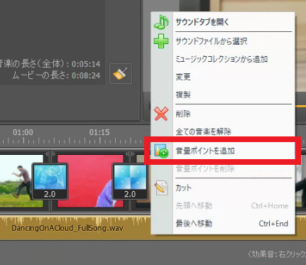The height and width of the screenshot is (265, 306).
Task: Click the music note icon for サウンドタブを開く
Action: pyautogui.click(x=161, y=22)
